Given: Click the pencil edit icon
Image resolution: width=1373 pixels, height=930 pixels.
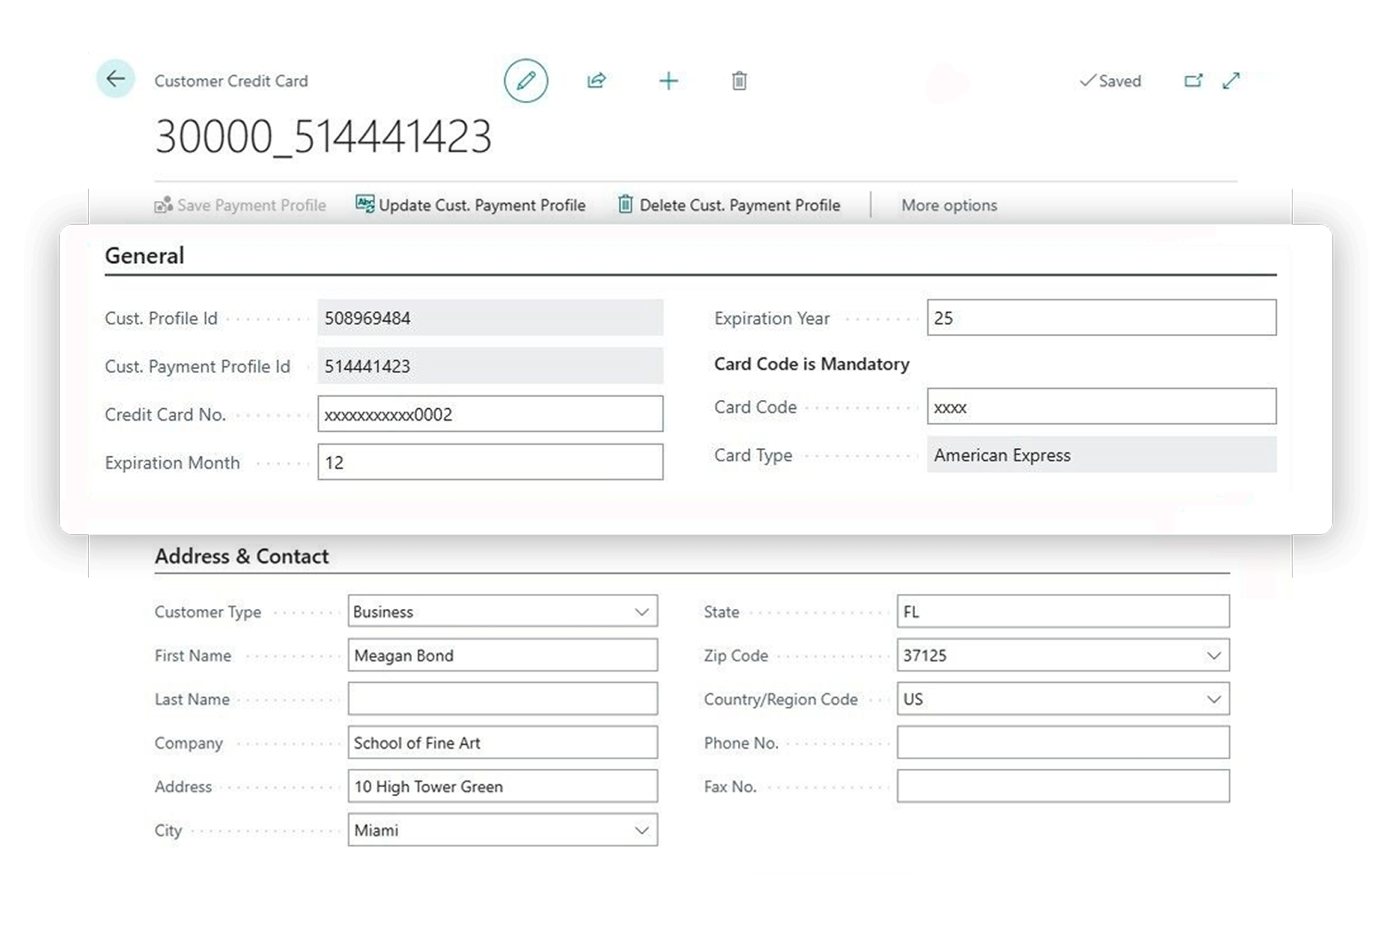Looking at the screenshot, I should (x=526, y=81).
